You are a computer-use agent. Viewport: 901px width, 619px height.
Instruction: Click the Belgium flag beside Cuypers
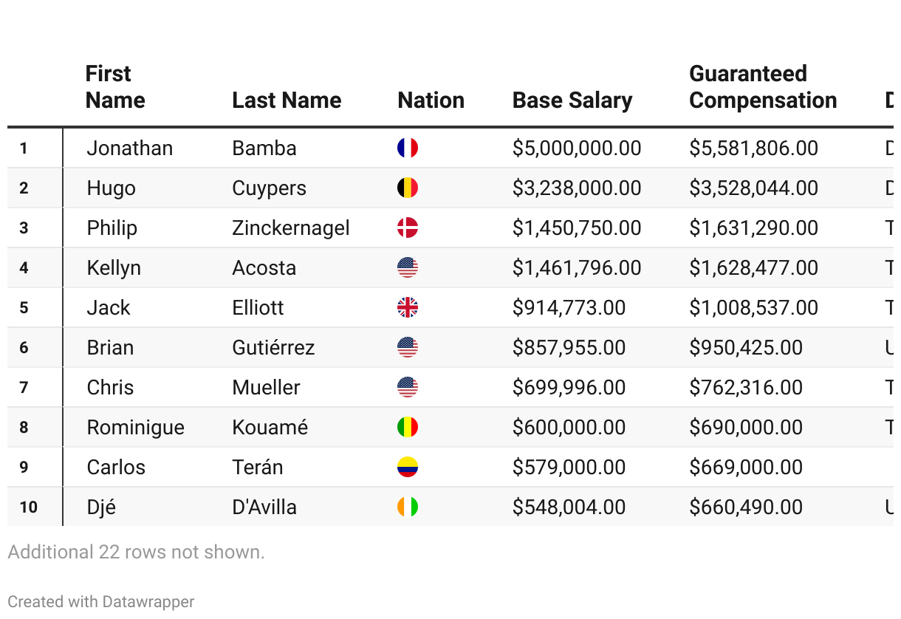tap(408, 188)
